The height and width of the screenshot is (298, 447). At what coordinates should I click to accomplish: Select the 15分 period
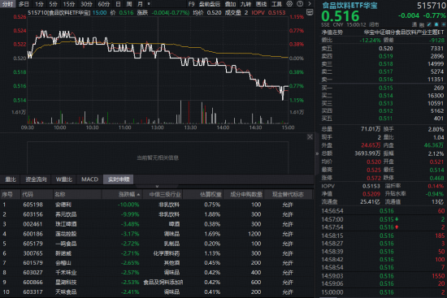tap(69, 4)
